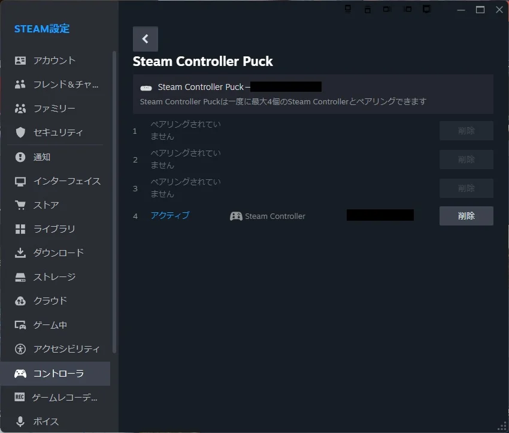
Task: Go back with the left chevron button
Action: tap(145, 39)
